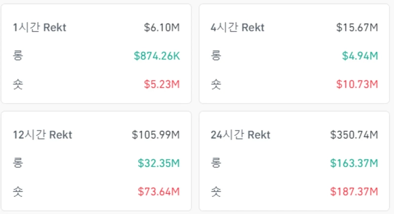Click the 24시간 Rekt card title

(x=240, y=134)
